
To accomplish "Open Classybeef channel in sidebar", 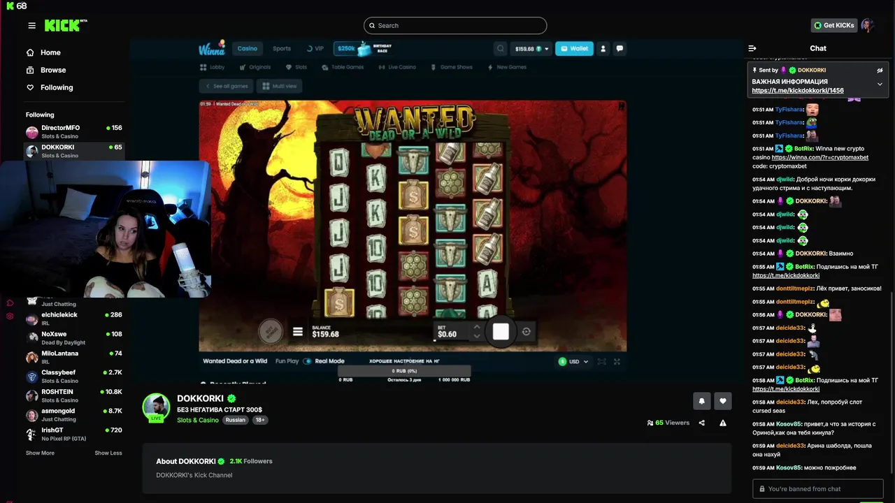I will point(74,377).
